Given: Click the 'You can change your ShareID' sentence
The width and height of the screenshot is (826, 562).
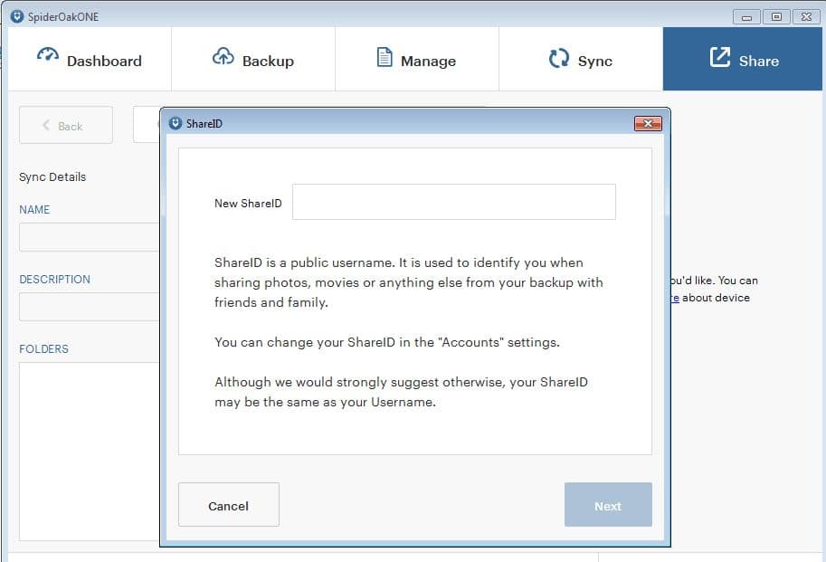Looking at the screenshot, I should (x=386, y=342).
